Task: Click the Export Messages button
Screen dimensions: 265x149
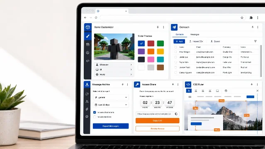Action: point(111,126)
